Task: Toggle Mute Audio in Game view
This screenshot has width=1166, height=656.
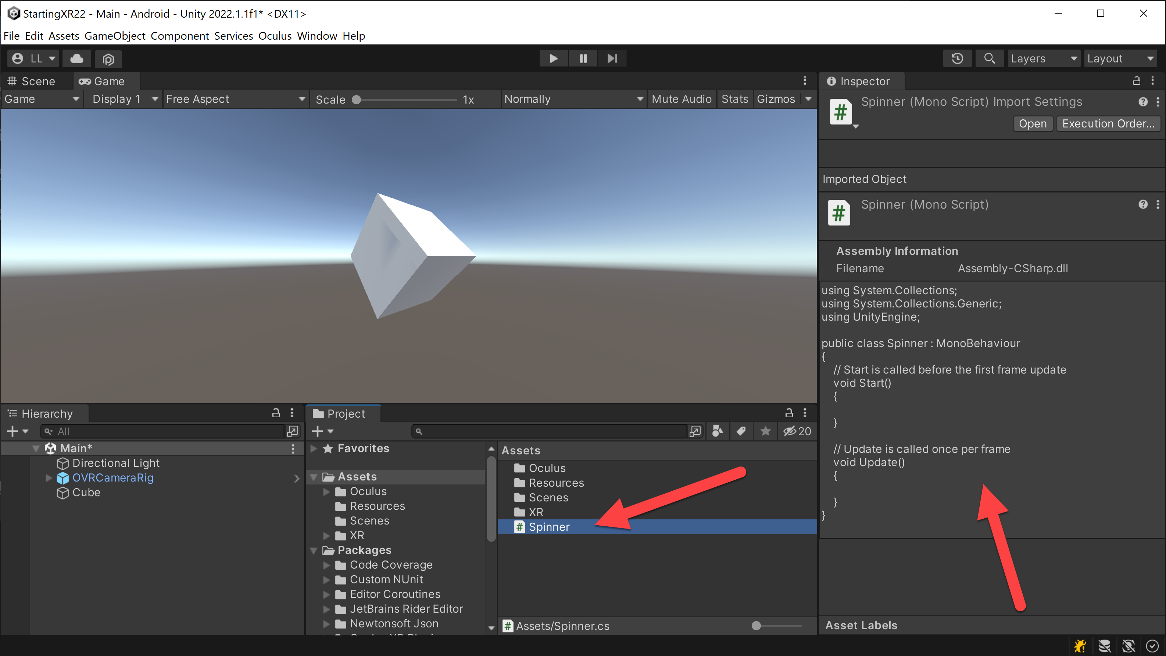Action: [681, 99]
